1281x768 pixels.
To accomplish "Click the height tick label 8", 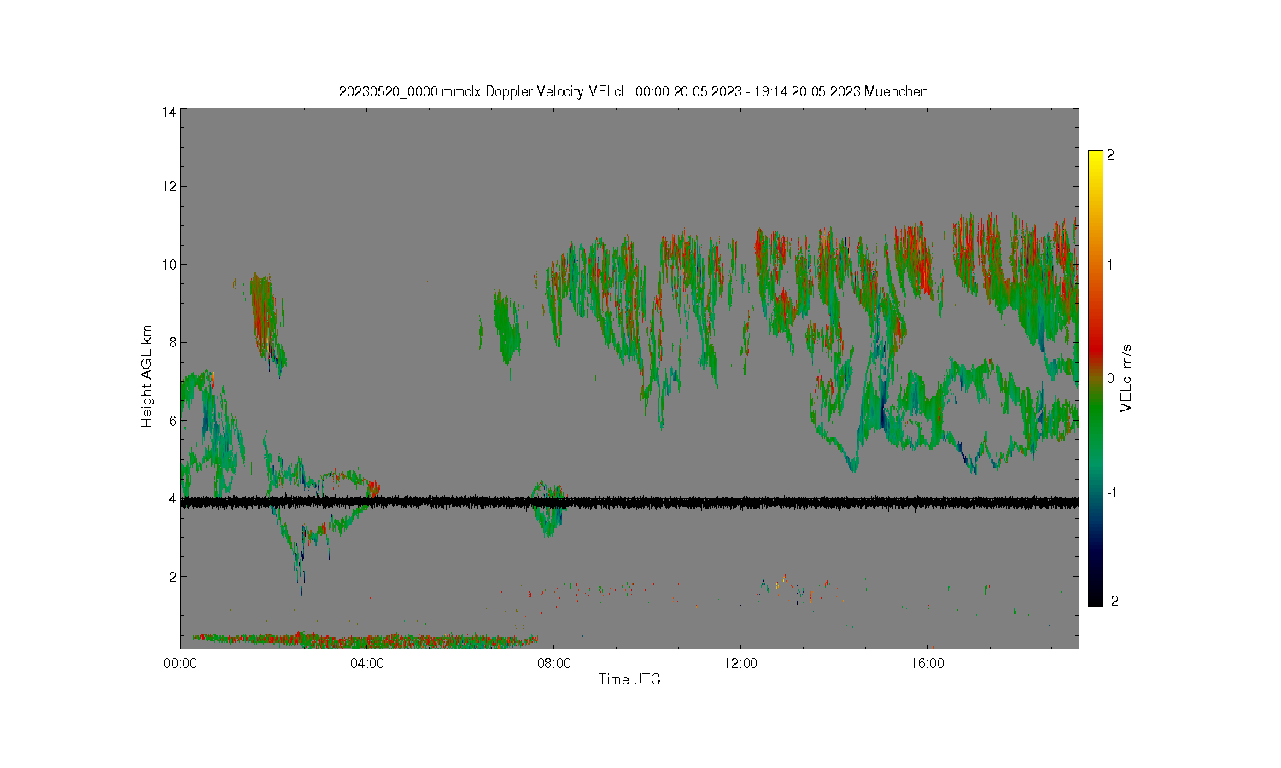I will [x=173, y=342].
